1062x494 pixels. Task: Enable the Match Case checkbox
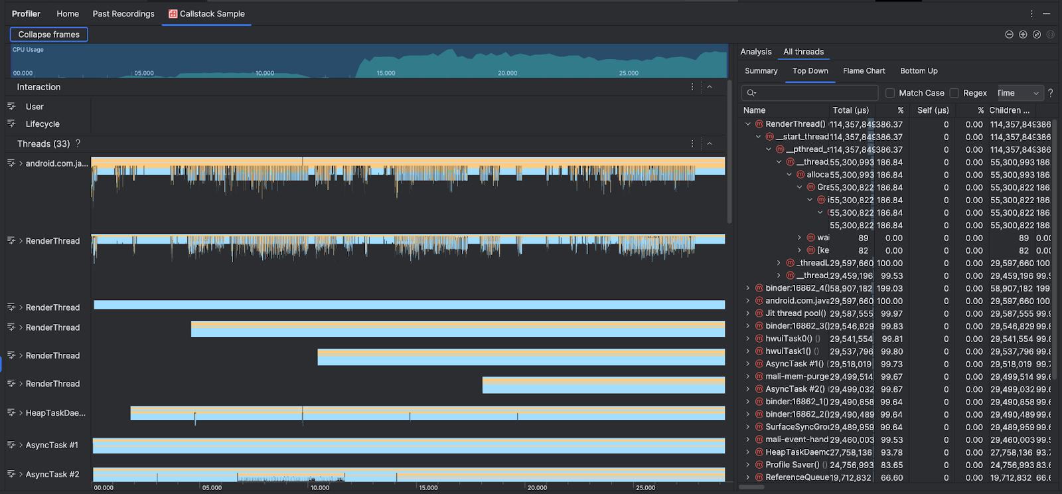pos(890,93)
